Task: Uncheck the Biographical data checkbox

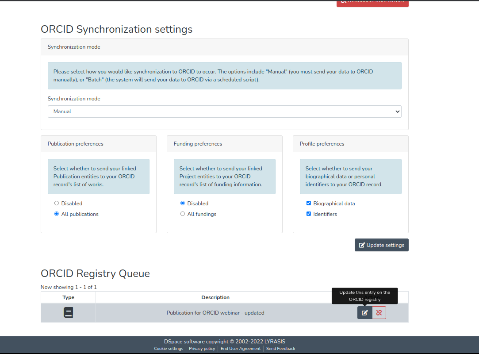Action: point(309,204)
